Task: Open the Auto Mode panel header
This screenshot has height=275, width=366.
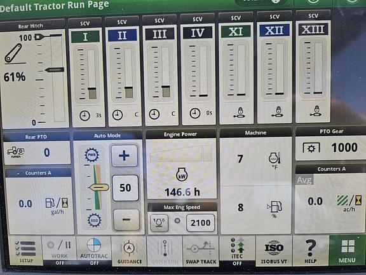Action: pyautogui.click(x=107, y=136)
